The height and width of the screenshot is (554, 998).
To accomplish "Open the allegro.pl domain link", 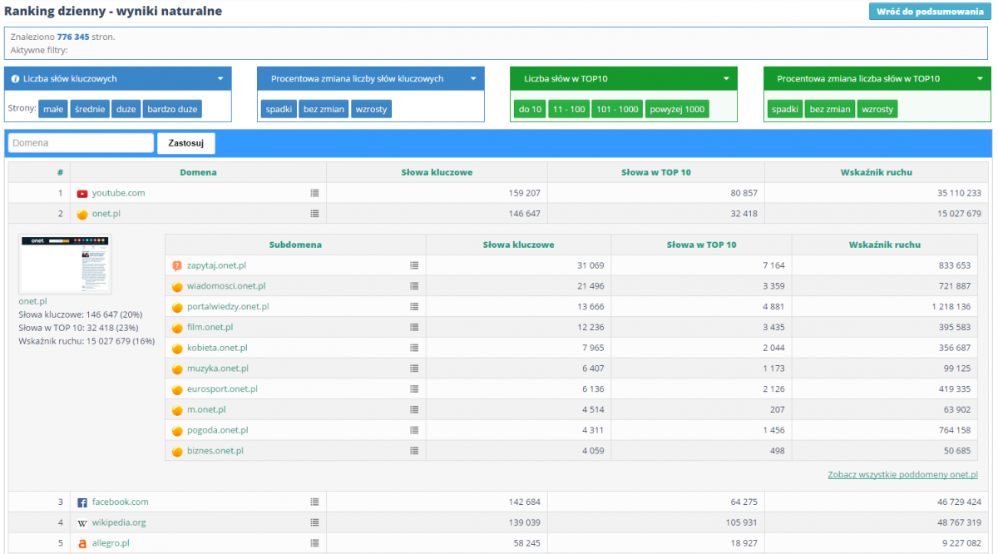I will (x=111, y=543).
